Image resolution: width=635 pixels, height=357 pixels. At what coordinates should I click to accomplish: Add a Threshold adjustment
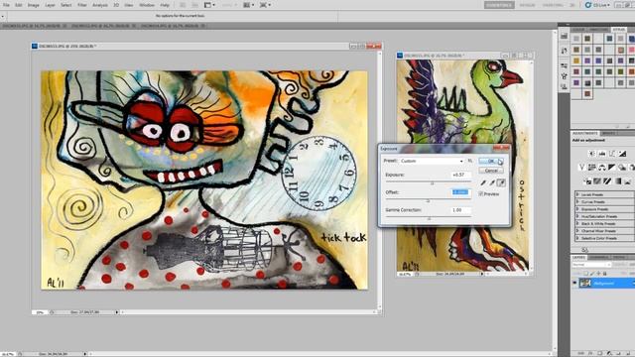pos(607,181)
